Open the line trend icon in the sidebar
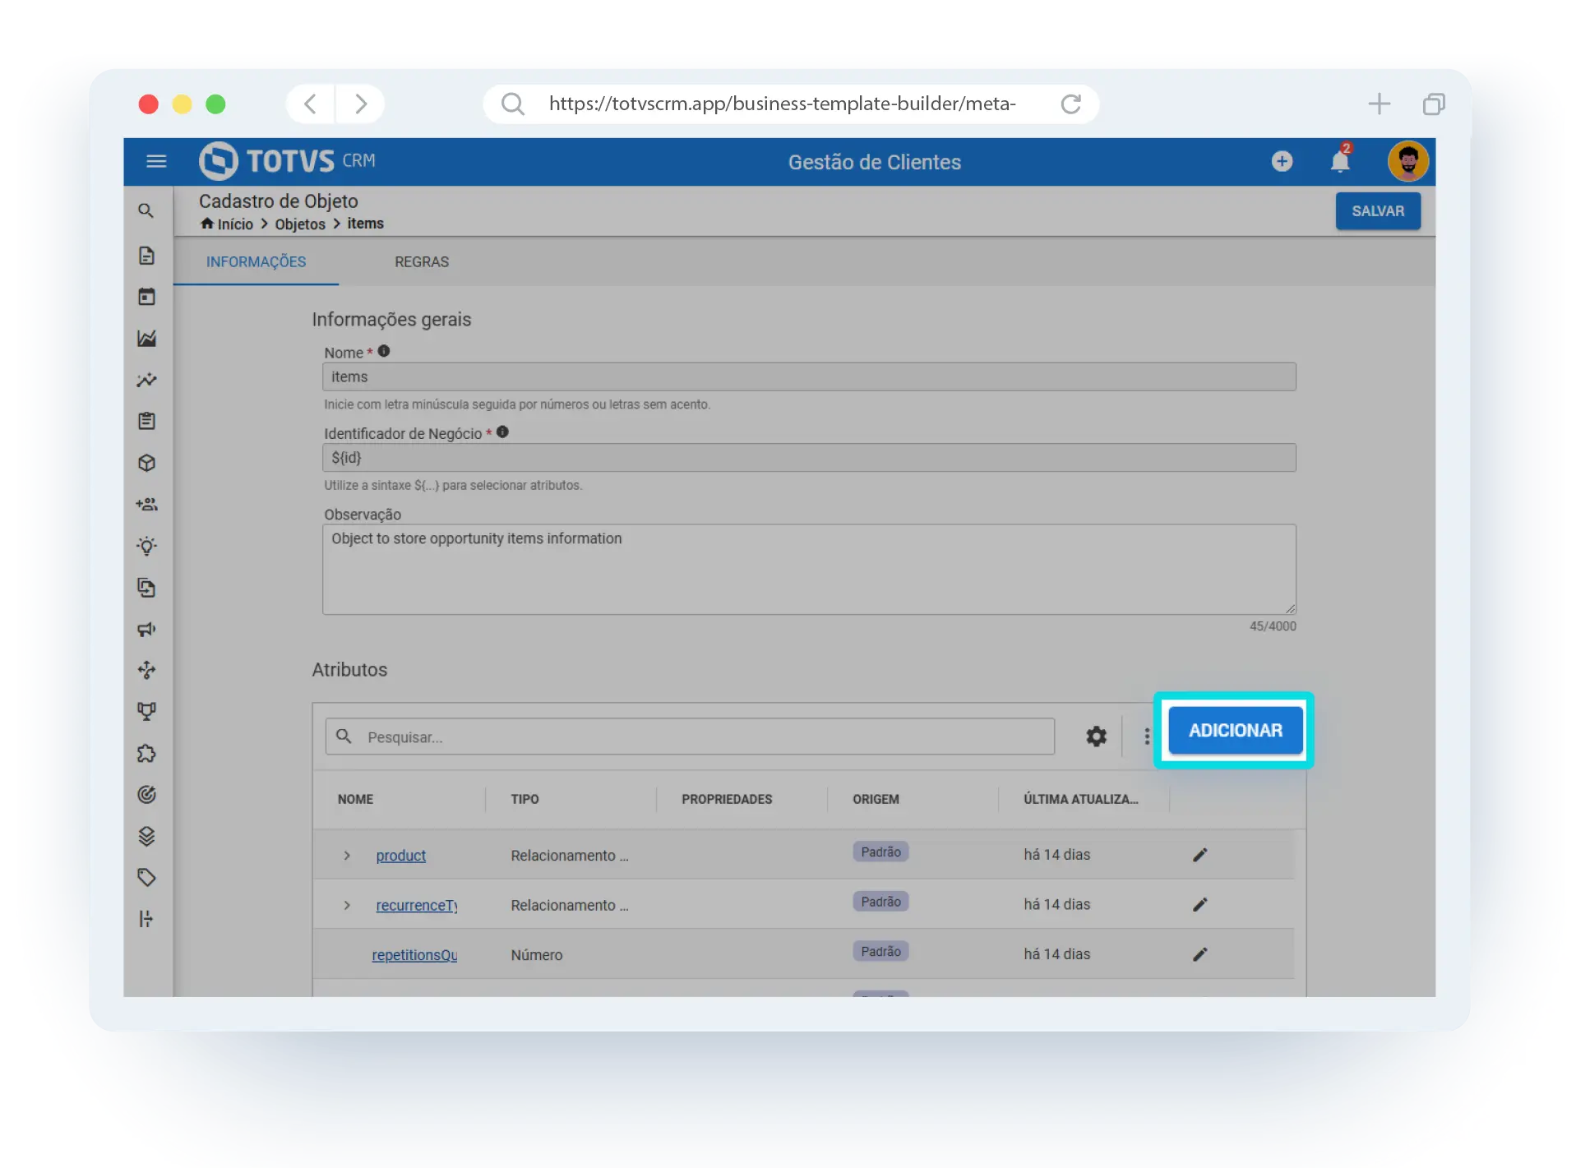The image size is (1576, 1168). (x=146, y=380)
